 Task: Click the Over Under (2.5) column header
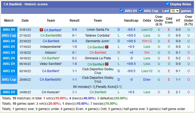click(159, 20)
